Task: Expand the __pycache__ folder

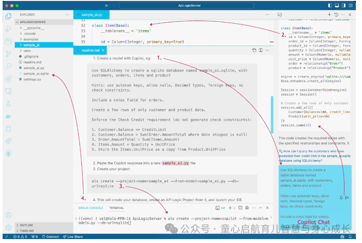Action: coord(44,28)
